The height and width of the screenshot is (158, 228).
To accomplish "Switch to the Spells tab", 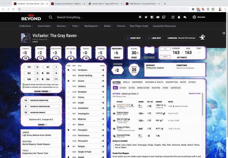I will coord(127,82).
